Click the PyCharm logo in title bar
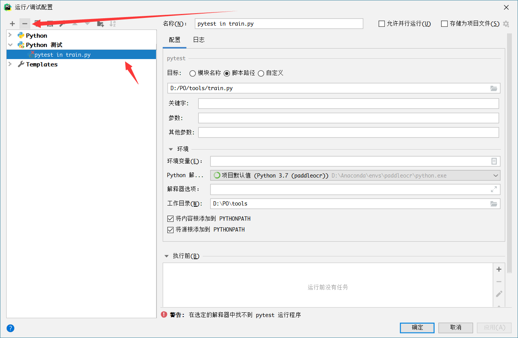Image resolution: width=518 pixels, height=338 pixels. (7, 7)
